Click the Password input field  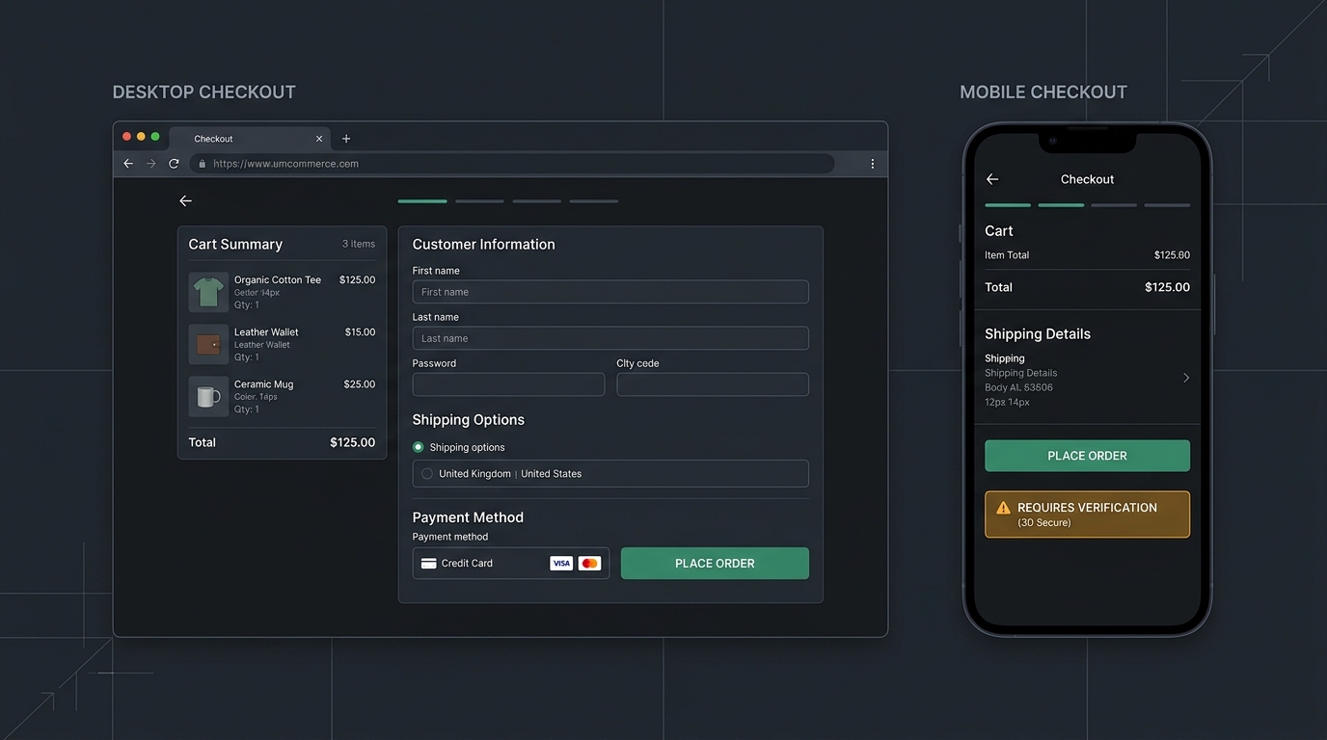[x=508, y=384]
